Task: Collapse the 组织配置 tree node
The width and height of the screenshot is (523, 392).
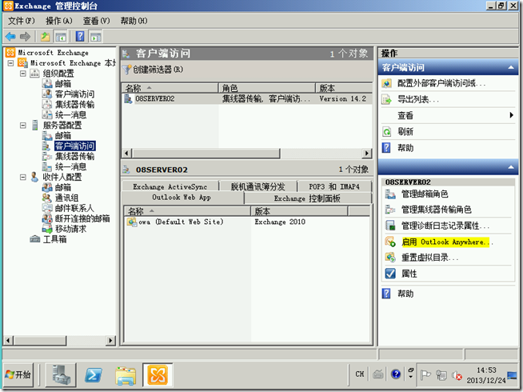Action: (x=22, y=74)
